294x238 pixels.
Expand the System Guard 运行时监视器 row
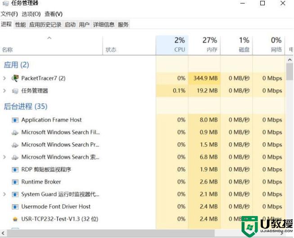[x=5, y=194]
